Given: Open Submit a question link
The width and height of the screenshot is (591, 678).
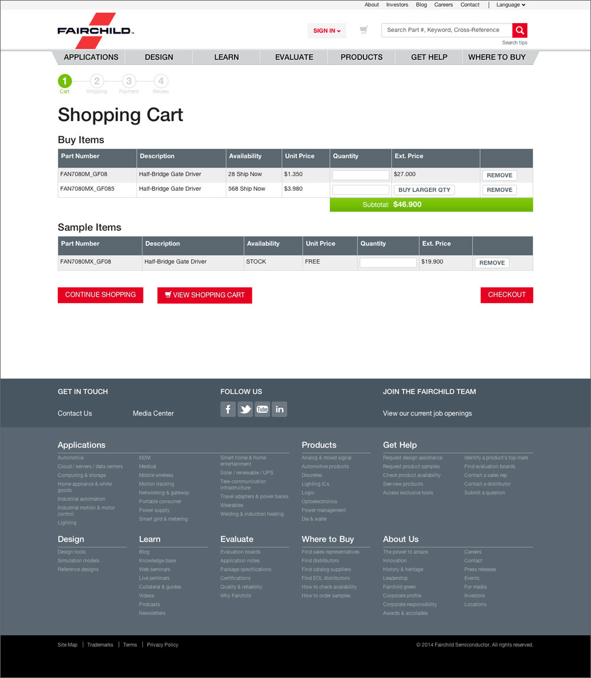Looking at the screenshot, I should click(485, 493).
